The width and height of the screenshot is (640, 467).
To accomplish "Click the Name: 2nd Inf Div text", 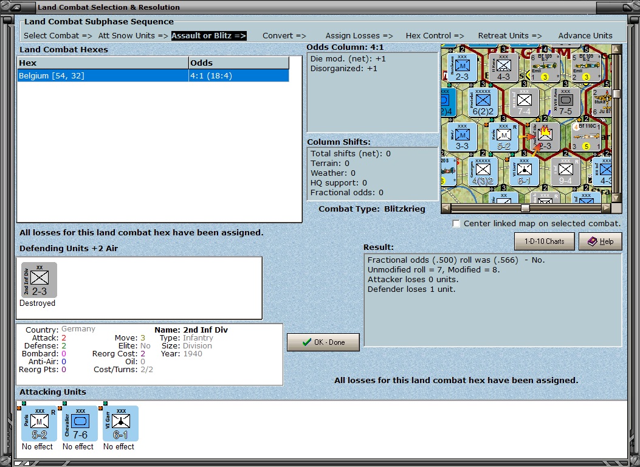I will click(191, 330).
